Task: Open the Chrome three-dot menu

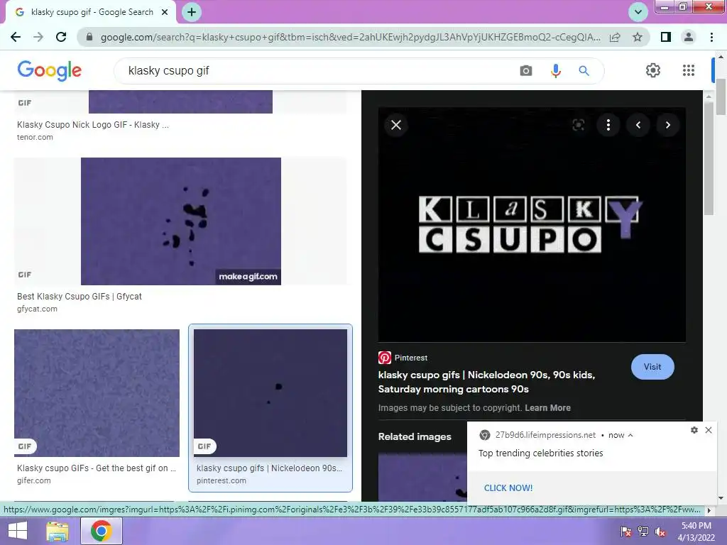Action: coord(711,37)
